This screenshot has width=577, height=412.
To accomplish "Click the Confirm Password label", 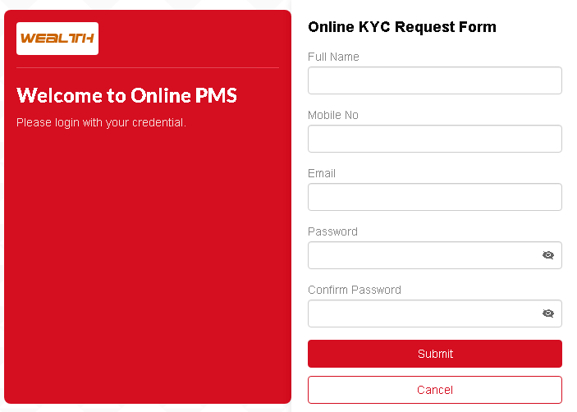I will (355, 290).
